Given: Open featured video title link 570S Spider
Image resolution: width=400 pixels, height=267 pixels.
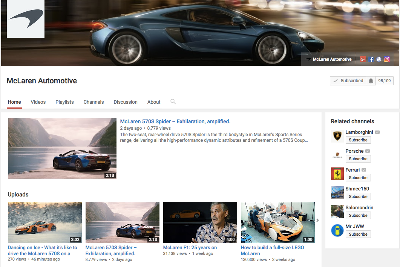Looking at the screenshot, I should (x=175, y=121).
